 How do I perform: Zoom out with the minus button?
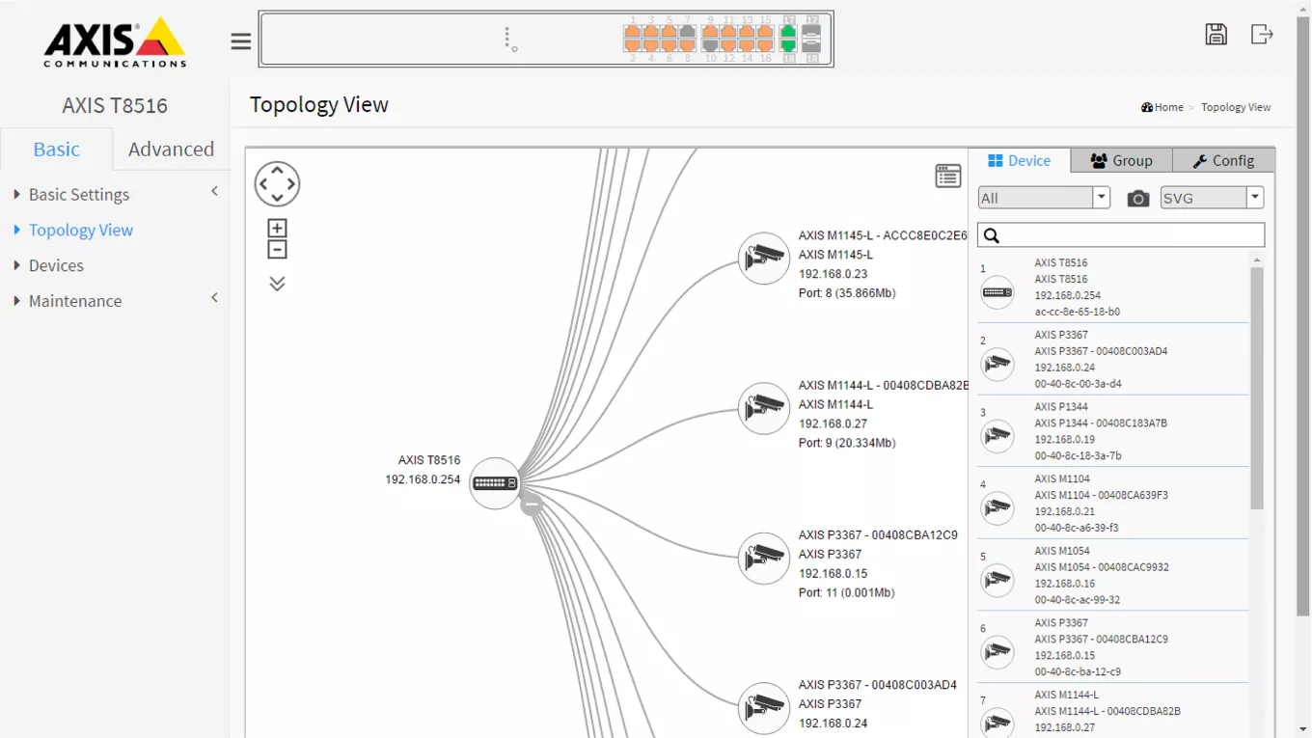pos(277,250)
